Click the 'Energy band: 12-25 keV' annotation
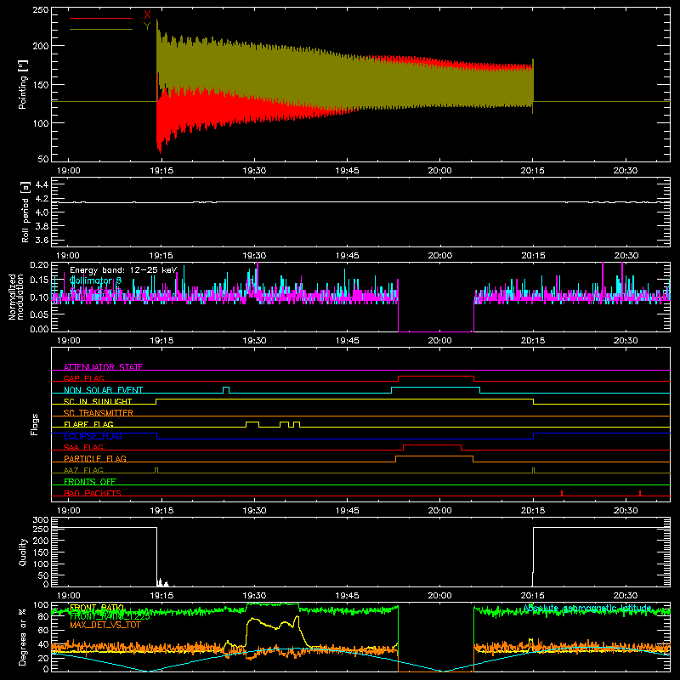Image resolution: width=680 pixels, height=680 pixels. [x=123, y=270]
